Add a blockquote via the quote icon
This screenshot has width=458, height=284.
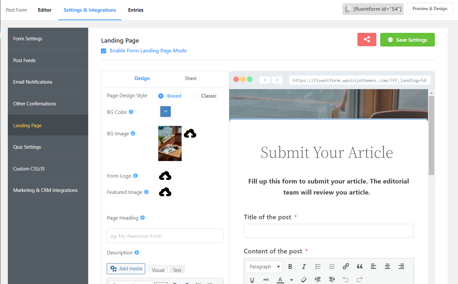pos(359,266)
